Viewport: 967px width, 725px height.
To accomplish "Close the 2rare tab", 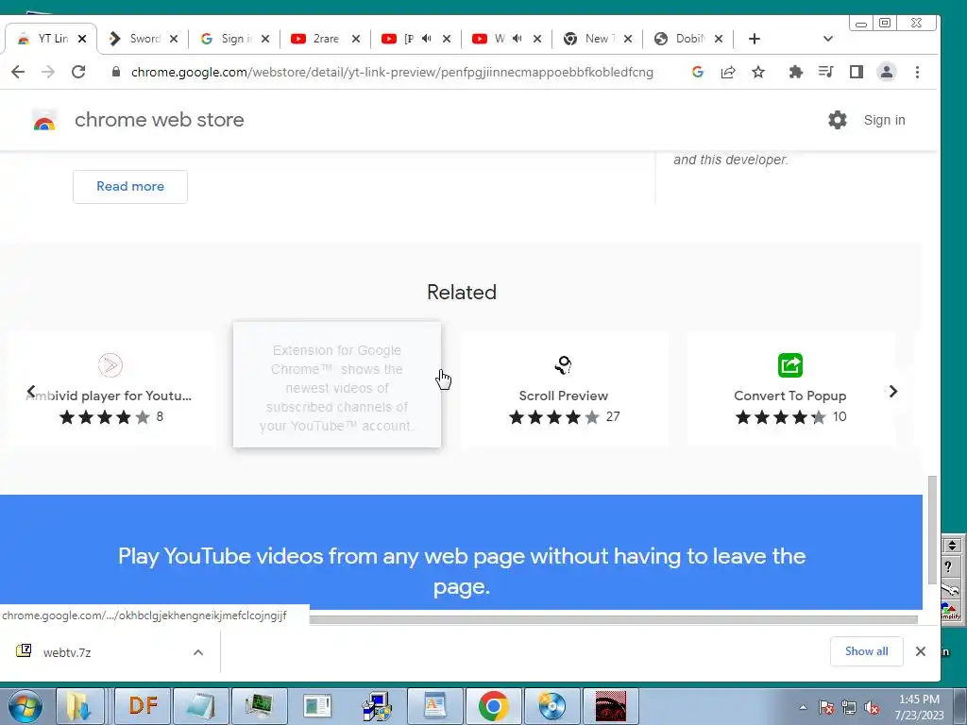I will tap(356, 39).
